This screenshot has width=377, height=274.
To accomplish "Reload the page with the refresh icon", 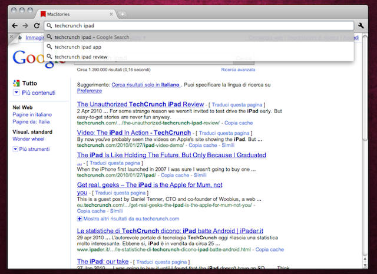I will tap(37, 26).
